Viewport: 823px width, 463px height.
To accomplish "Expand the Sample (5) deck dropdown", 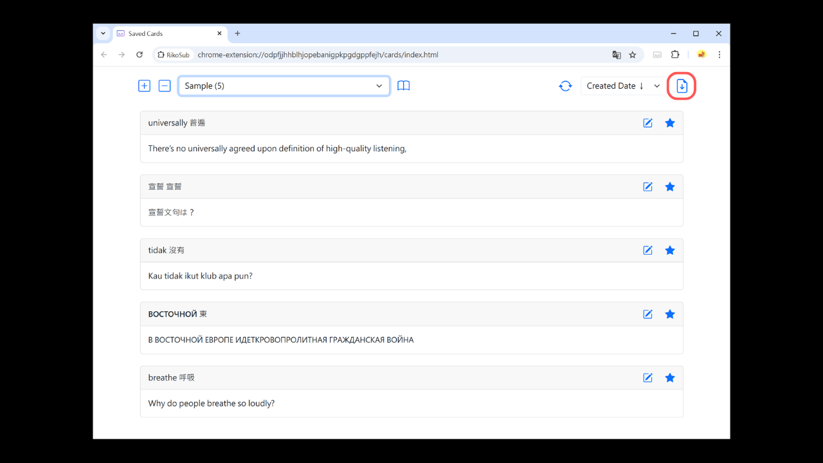I will (x=284, y=86).
